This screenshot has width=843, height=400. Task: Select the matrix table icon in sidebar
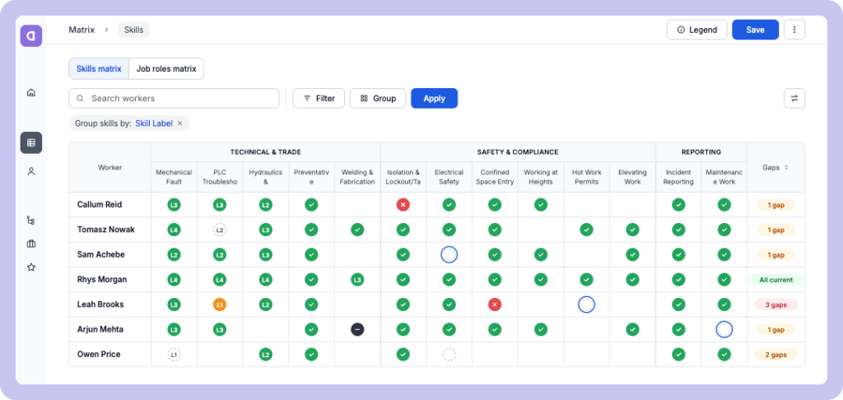(31, 143)
